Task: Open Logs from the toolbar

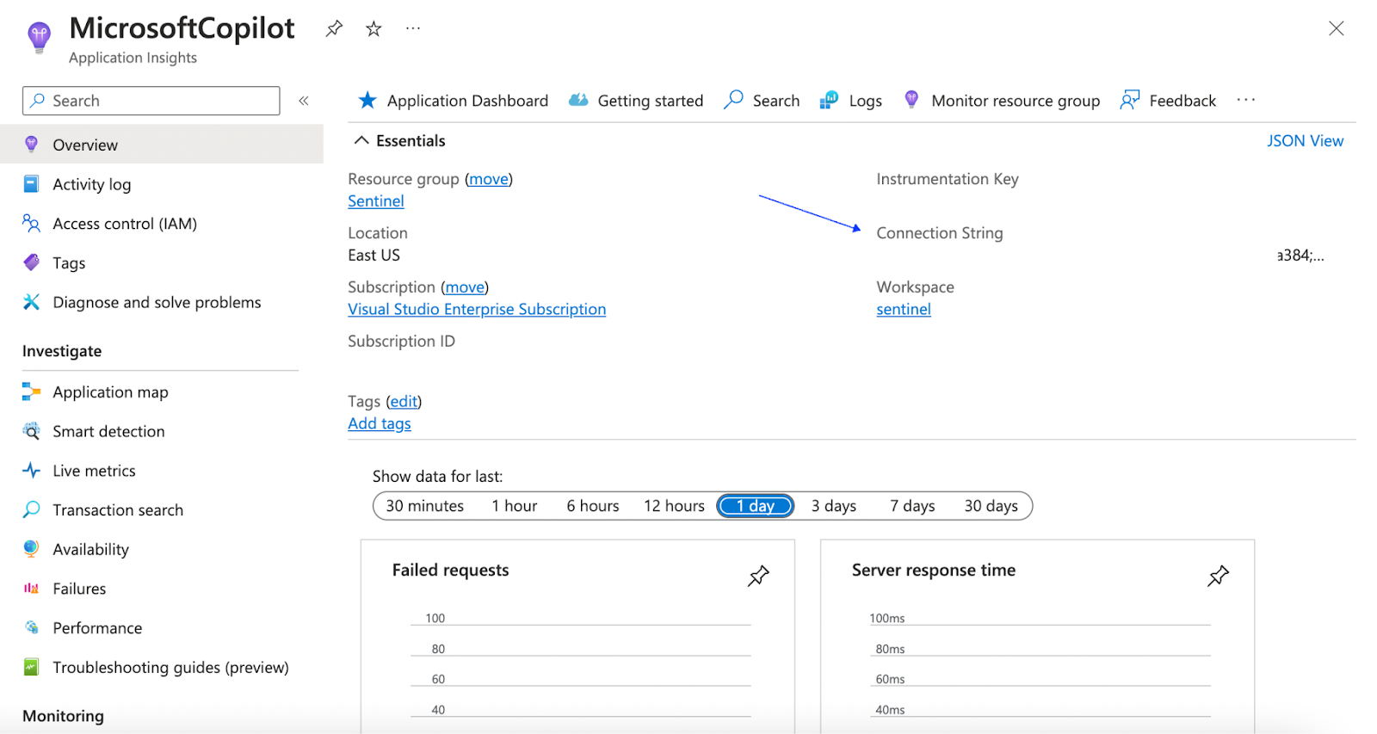Action: (x=851, y=101)
